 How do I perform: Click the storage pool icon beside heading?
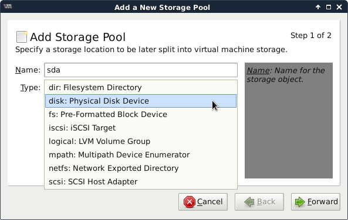click(22, 37)
